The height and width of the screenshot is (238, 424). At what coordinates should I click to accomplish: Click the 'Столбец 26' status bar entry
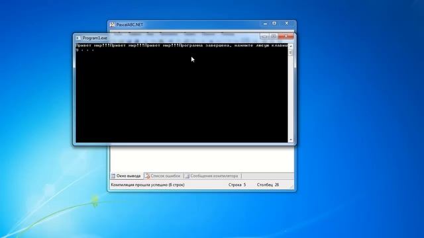[268, 185]
